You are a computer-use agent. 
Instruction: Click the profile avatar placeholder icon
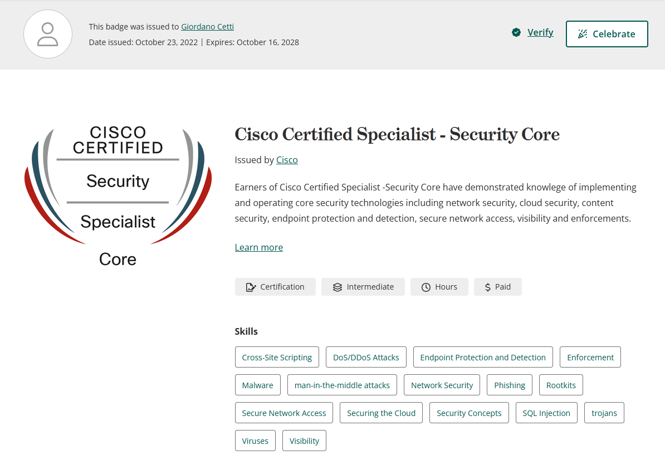point(48,35)
